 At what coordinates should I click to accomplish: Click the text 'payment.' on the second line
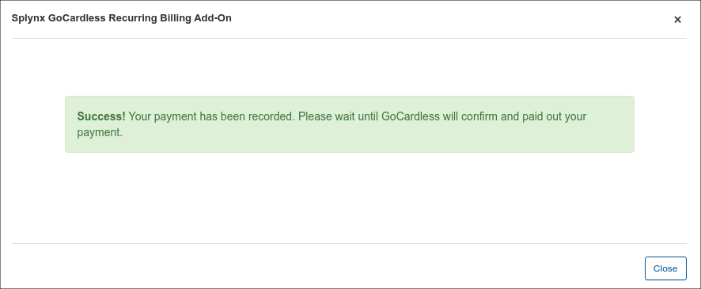tap(100, 133)
